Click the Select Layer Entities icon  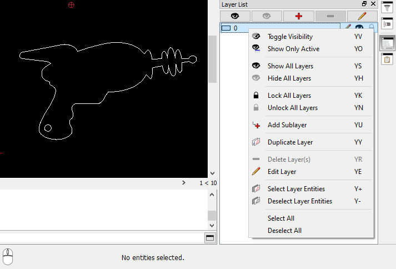coord(256,188)
